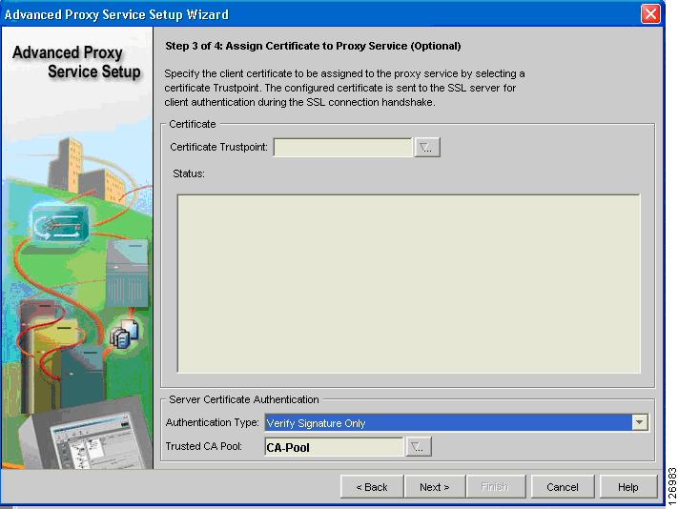Go to previous step with Back button
Screen dimensions: 678x509
(372, 487)
